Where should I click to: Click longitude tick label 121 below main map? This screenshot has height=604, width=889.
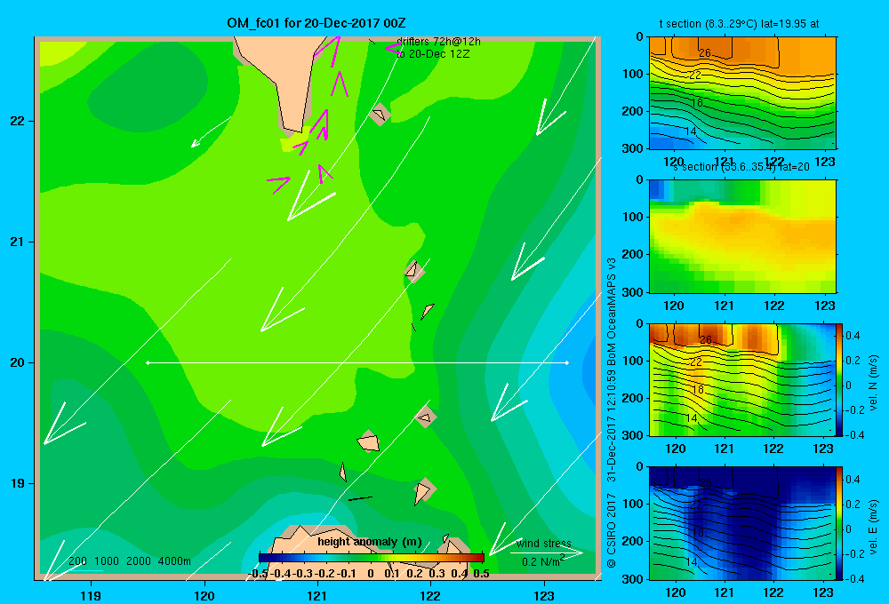(317, 595)
